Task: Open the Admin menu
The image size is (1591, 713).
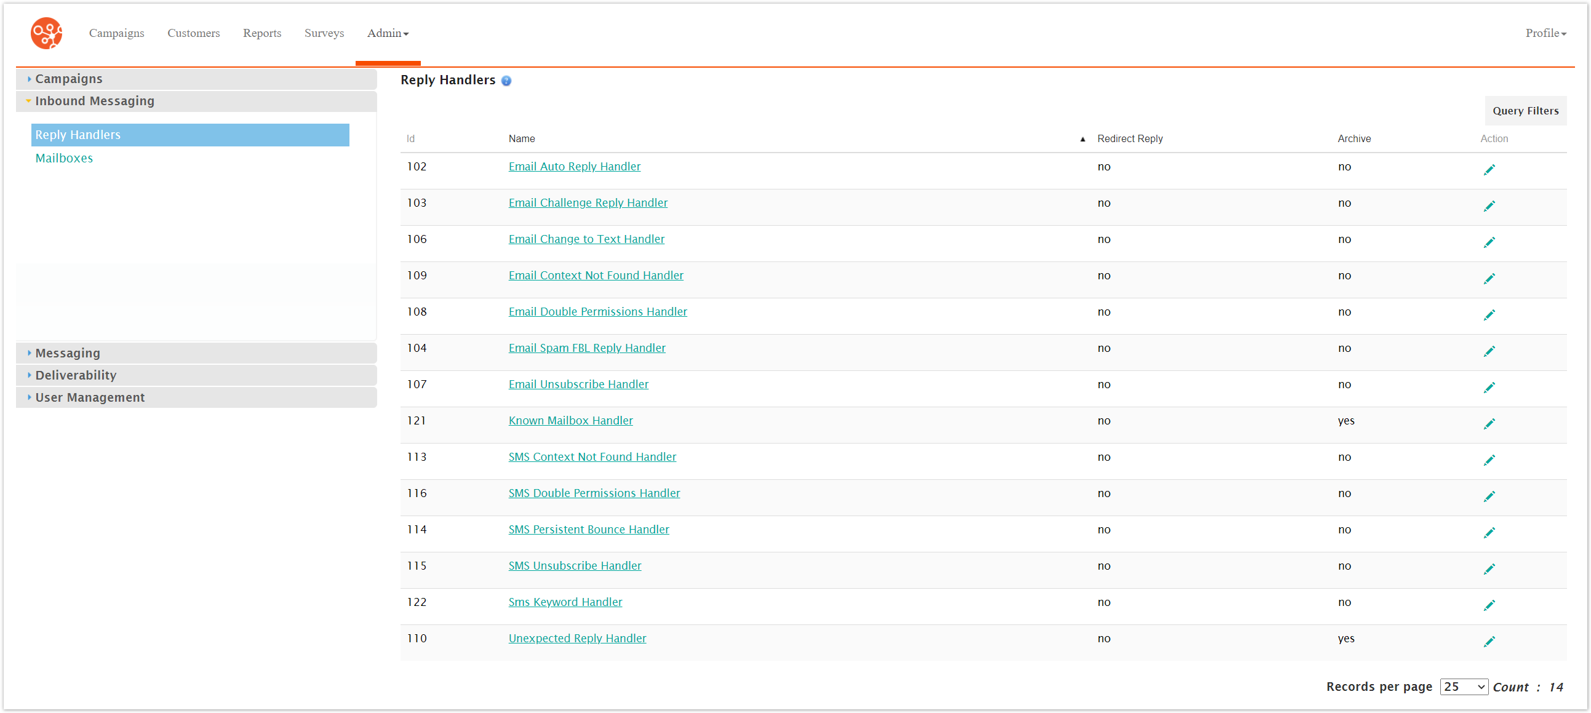Action: 387,33
